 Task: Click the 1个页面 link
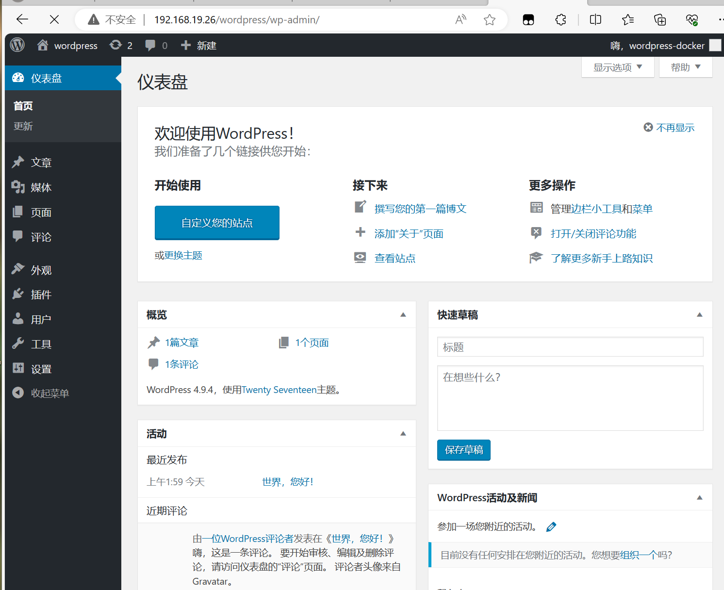point(312,343)
